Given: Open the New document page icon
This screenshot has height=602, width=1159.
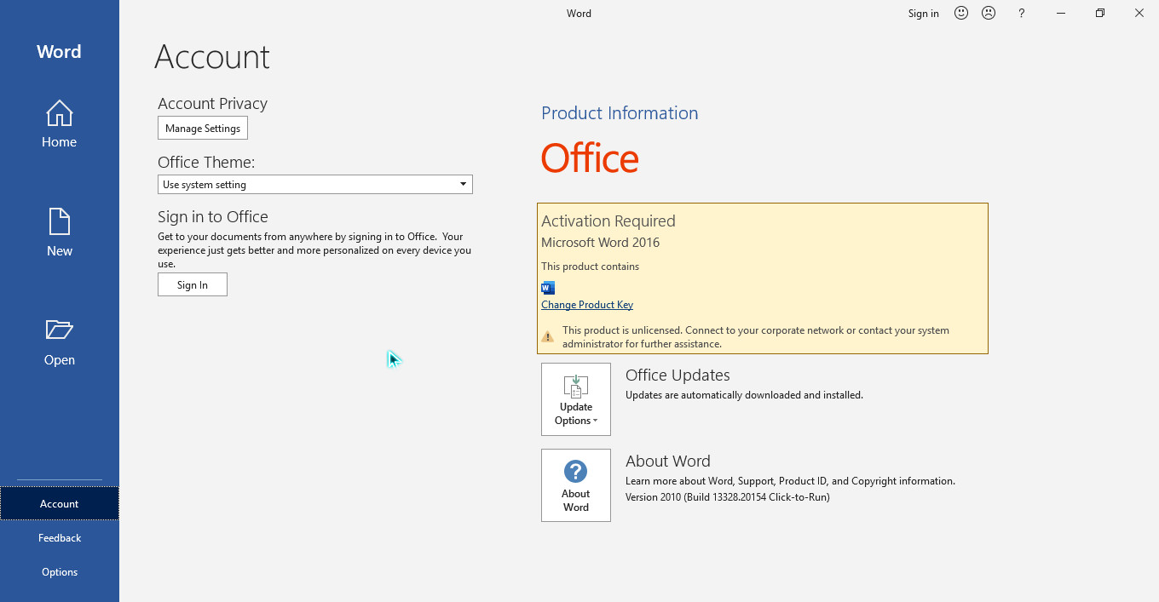Looking at the screenshot, I should click(59, 222).
